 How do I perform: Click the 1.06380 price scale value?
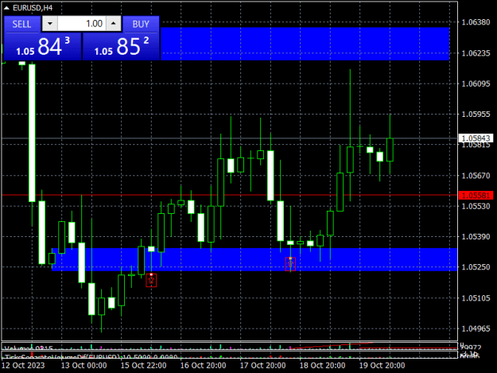476,22
